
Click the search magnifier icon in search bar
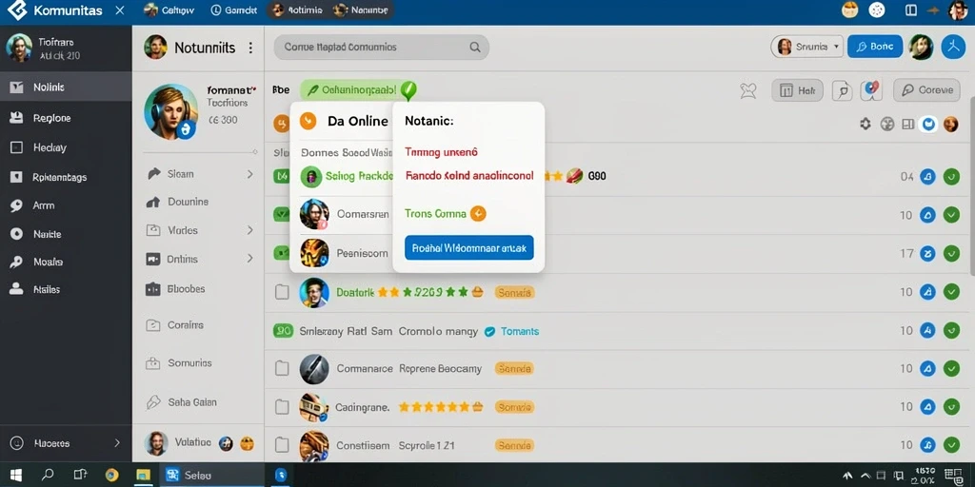475,48
